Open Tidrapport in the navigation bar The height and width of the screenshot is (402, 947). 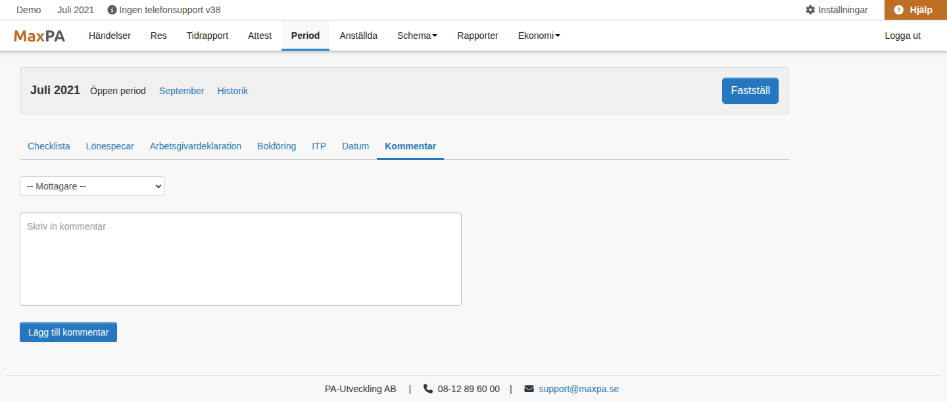pos(207,36)
